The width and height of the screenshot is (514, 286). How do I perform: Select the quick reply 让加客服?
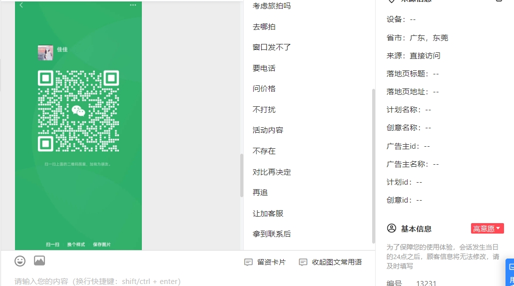(268, 214)
